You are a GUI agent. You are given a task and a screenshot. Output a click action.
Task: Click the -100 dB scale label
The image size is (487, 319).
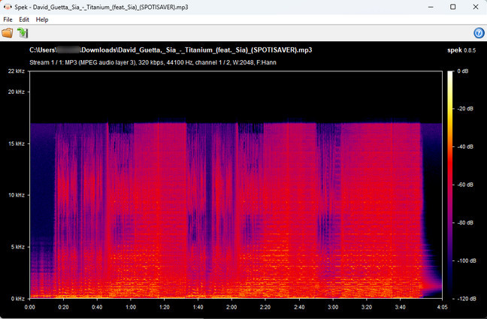click(466, 260)
